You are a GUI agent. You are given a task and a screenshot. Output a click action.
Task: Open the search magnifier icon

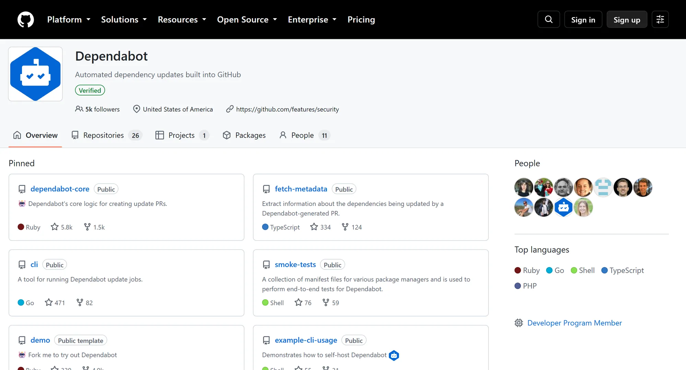[x=548, y=19]
